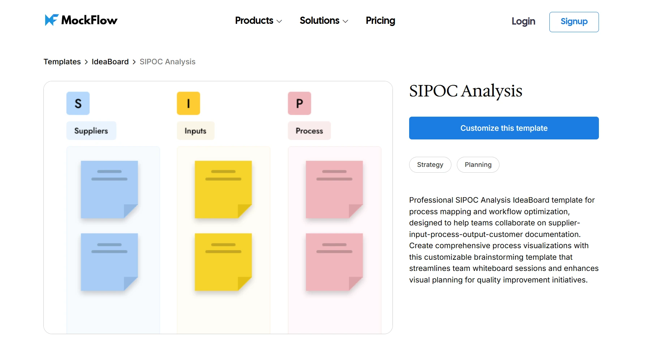
Task: Click the bottom yellow Inputs sticky note
Action: pyautogui.click(x=223, y=262)
